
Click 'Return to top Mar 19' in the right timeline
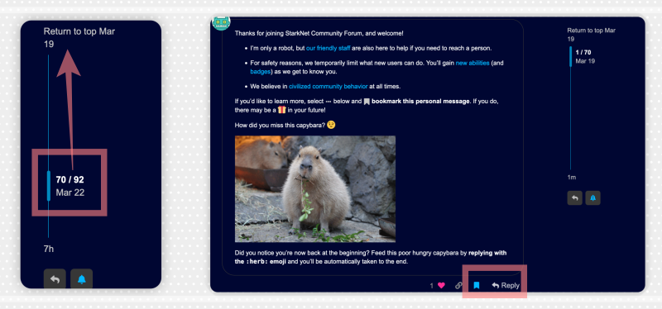591,35
